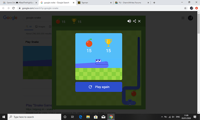This screenshot has height=120, width=200.
Task: Open the Play "Snake Game" result link
Action: pyautogui.click(x=39, y=105)
